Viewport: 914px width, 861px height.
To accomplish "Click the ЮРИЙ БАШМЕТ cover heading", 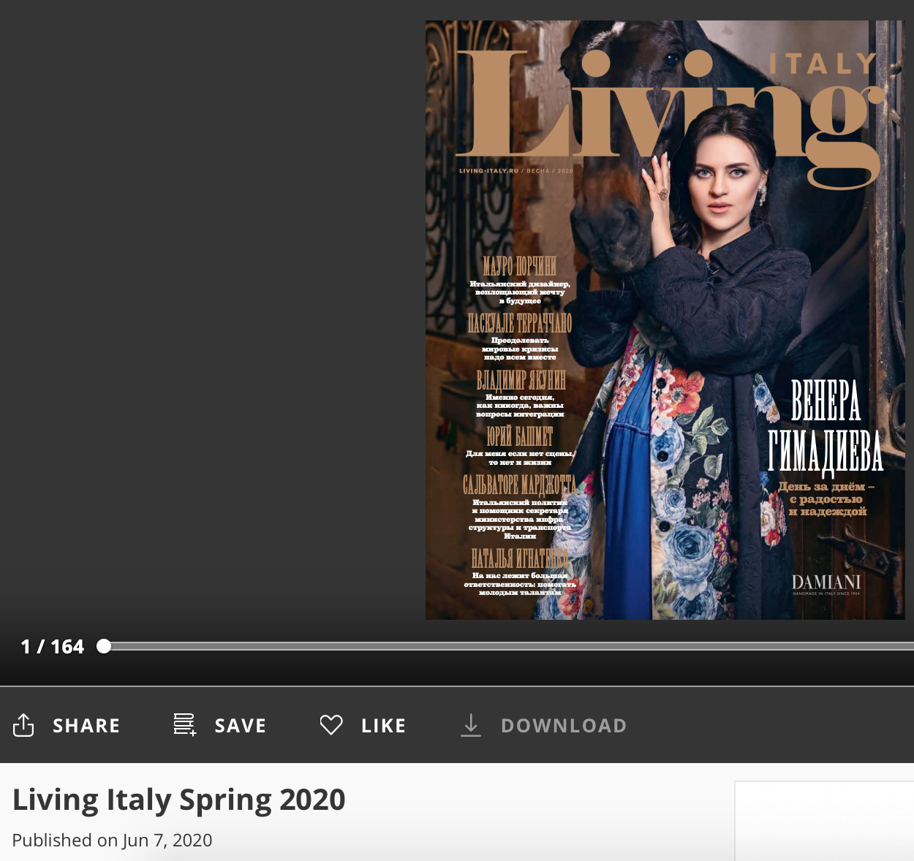I will coord(520,437).
